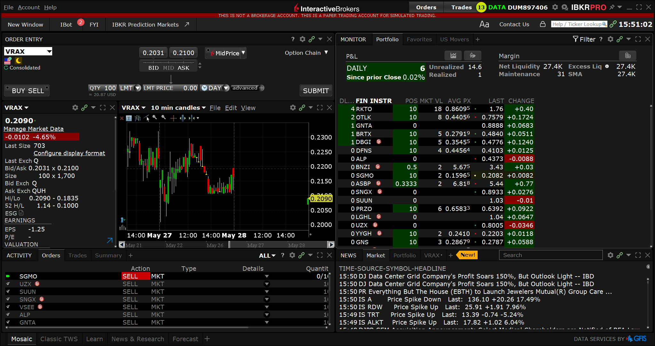This screenshot has width=655, height=346.
Task: Click the Consolidated refresh toggle
Action: (x=6, y=68)
